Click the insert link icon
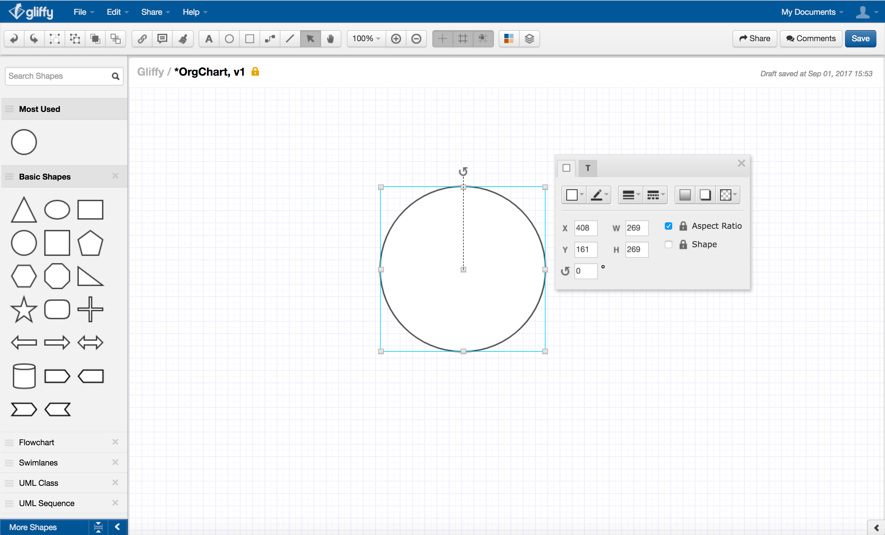This screenshot has height=535, width=885. [142, 39]
